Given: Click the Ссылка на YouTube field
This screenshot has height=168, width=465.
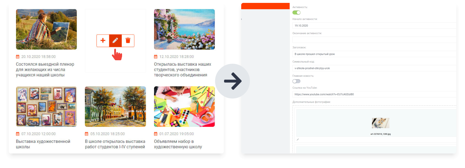Looking at the screenshot, I should pyautogui.click(x=374, y=94).
